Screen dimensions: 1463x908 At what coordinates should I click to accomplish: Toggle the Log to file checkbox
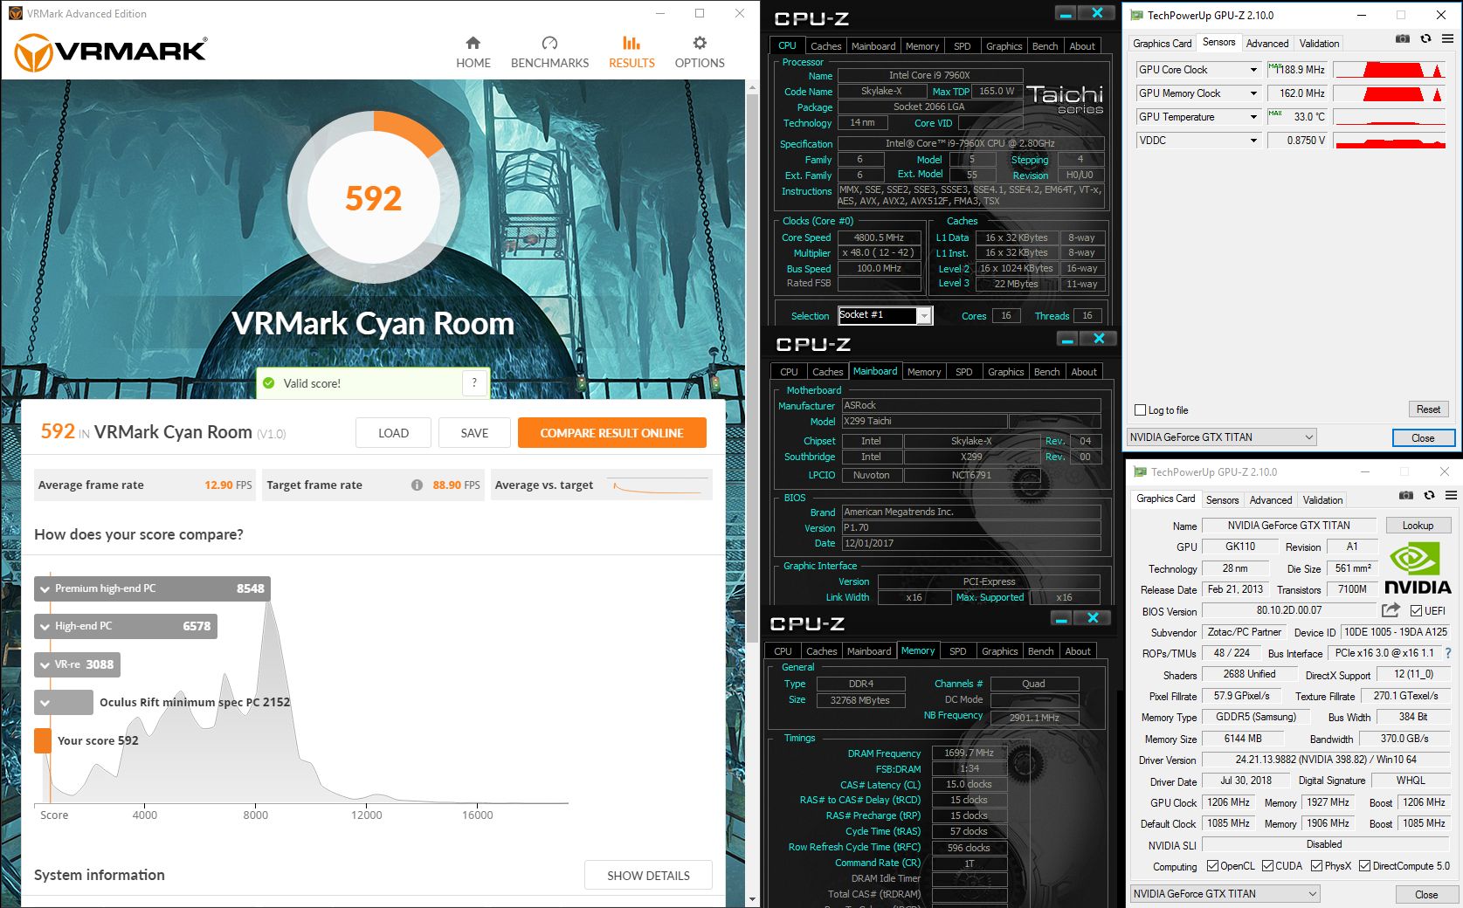pyautogui.click(x=1140, y=410)
